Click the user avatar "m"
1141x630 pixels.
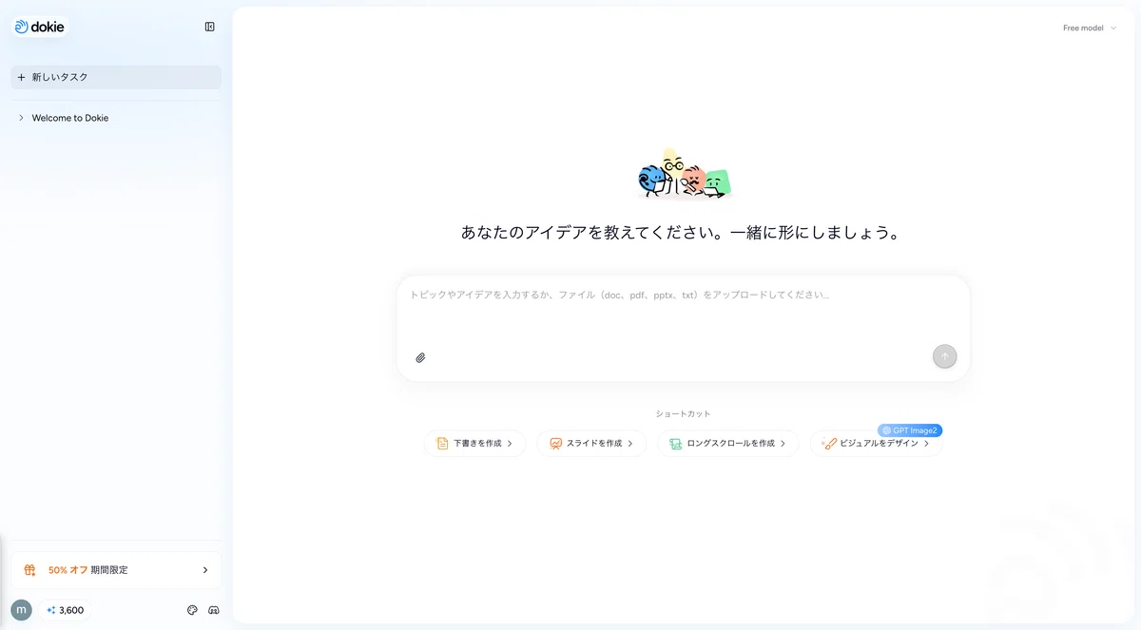21,610
